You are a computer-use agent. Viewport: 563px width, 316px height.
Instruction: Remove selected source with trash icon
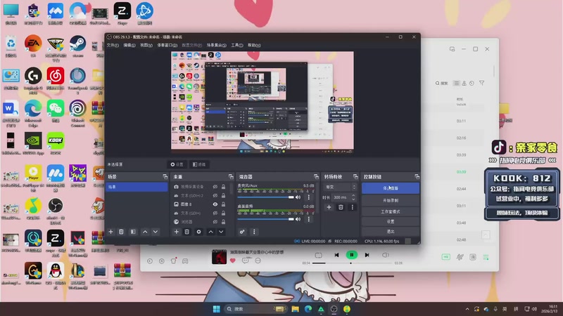pos(186,232)
